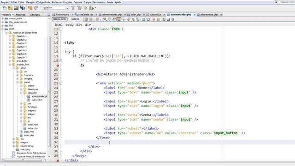Click the Histórico view button
Image resolution: width=295 pixels, height=166 pixels.
tap(75, 19)
